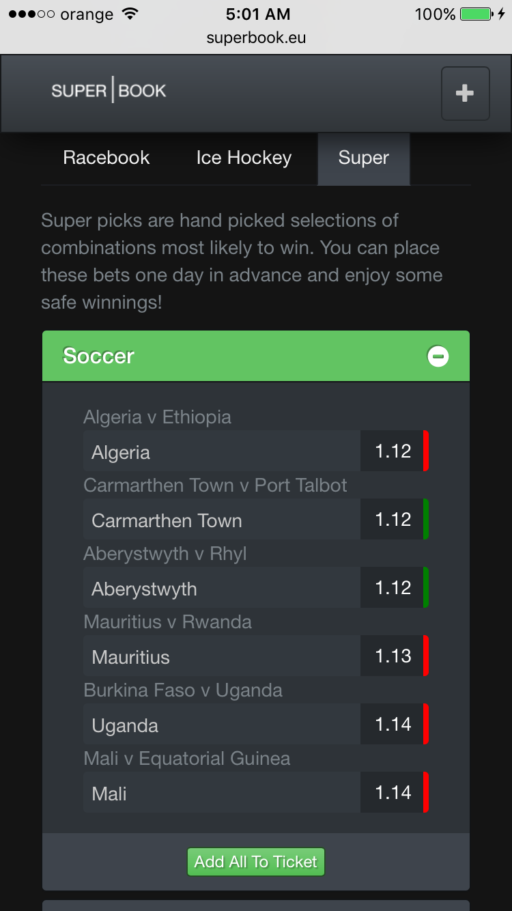Image resolution: width=512 pixels, height=911 pixels.
Task: Click green indicator beside Carmarthen Town odds
Action: click(426, 519)
